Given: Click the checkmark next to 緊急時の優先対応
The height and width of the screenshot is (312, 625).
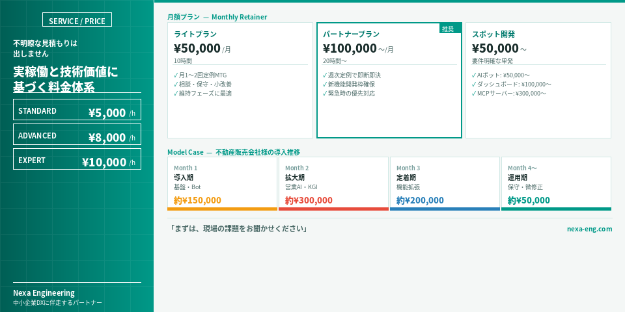Looking at the screenshot, I should tap(325, 94).
